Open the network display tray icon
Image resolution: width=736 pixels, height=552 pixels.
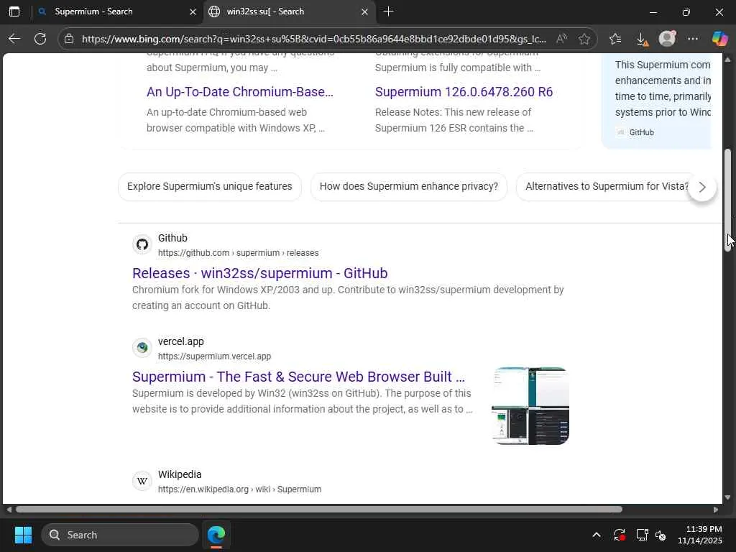[642, 535]
